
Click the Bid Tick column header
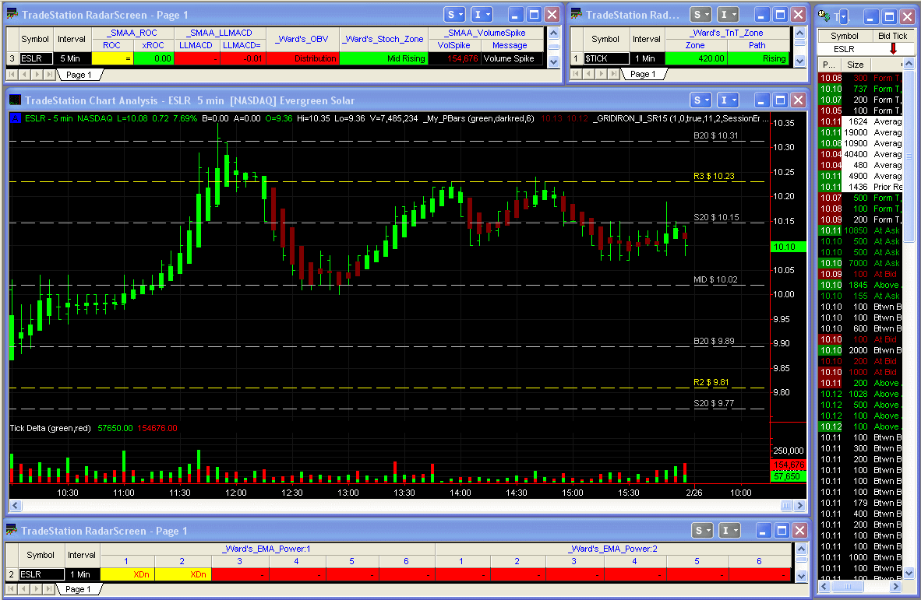(x=893, y=36)
